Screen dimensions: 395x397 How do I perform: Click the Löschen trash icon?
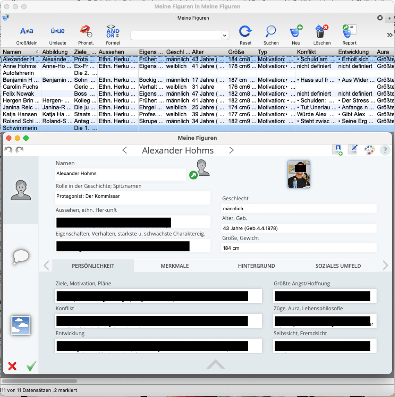click(x=322, y=31)
